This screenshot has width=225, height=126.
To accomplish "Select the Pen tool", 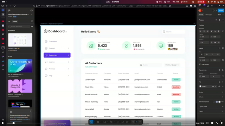I will click(111, 122).
